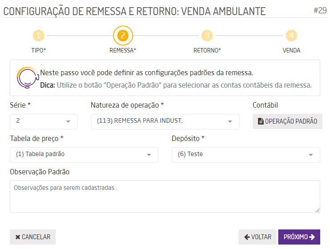The image size is (330, 249).
Task: Select the VENDA step label
Action: 291,50
